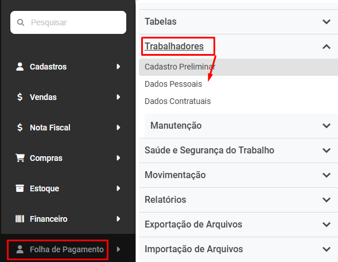Screen dimensions: 338x262
Task: Expand the Movimentação section chevron
Action: tap(327, 175)
